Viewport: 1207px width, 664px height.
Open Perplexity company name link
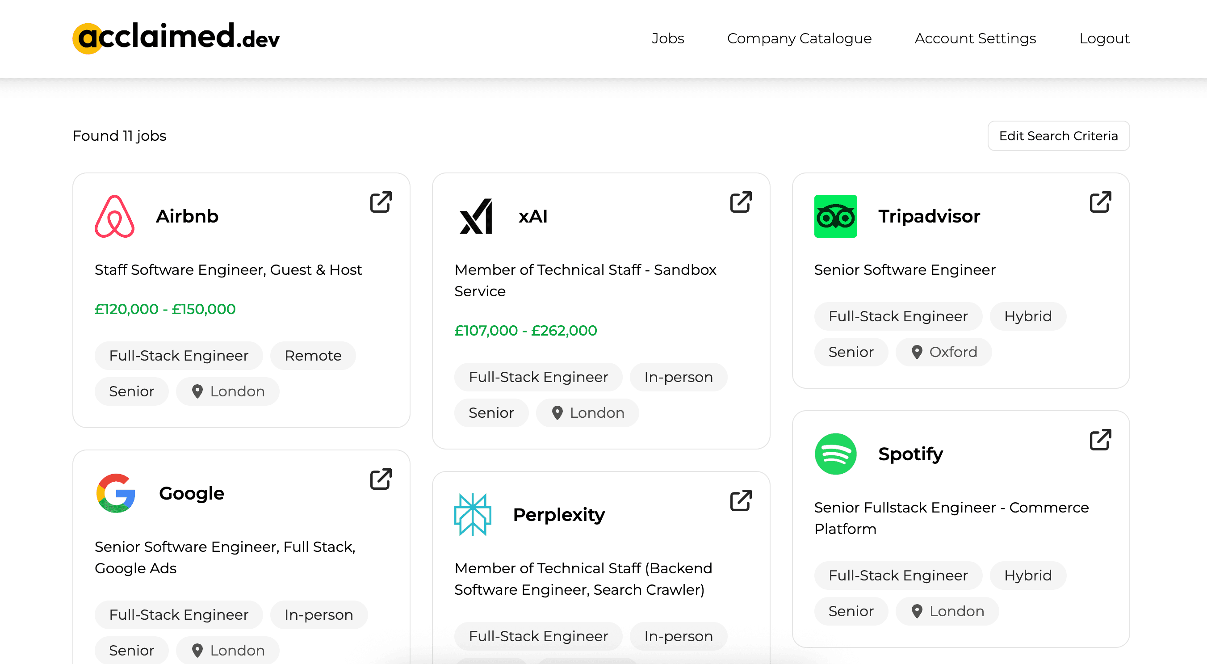pos(559,514)
